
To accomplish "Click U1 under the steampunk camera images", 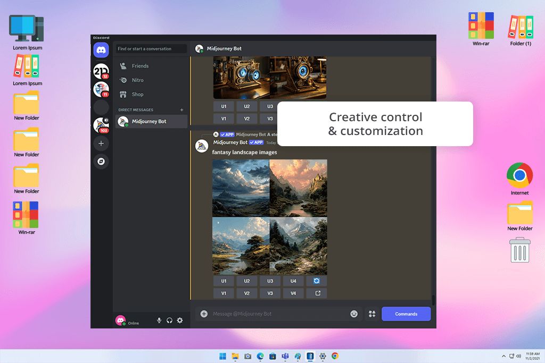I will point(224,106).
